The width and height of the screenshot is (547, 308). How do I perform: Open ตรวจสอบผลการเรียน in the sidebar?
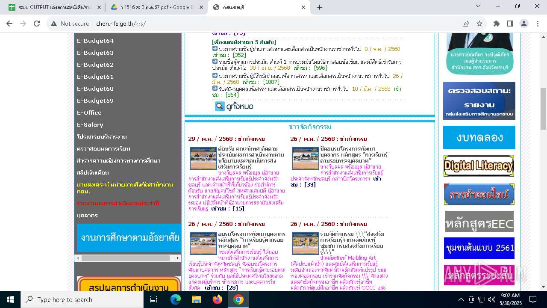pyautogui.click(x=103, y=148)
